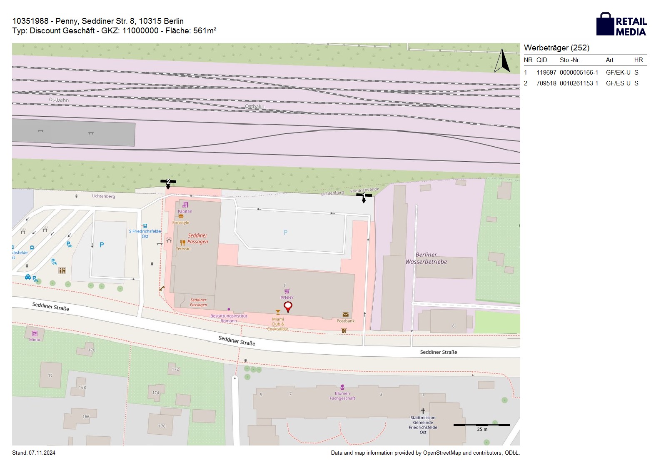Click the north arrow compass icon
661x468 pixels.
point(502,61)
